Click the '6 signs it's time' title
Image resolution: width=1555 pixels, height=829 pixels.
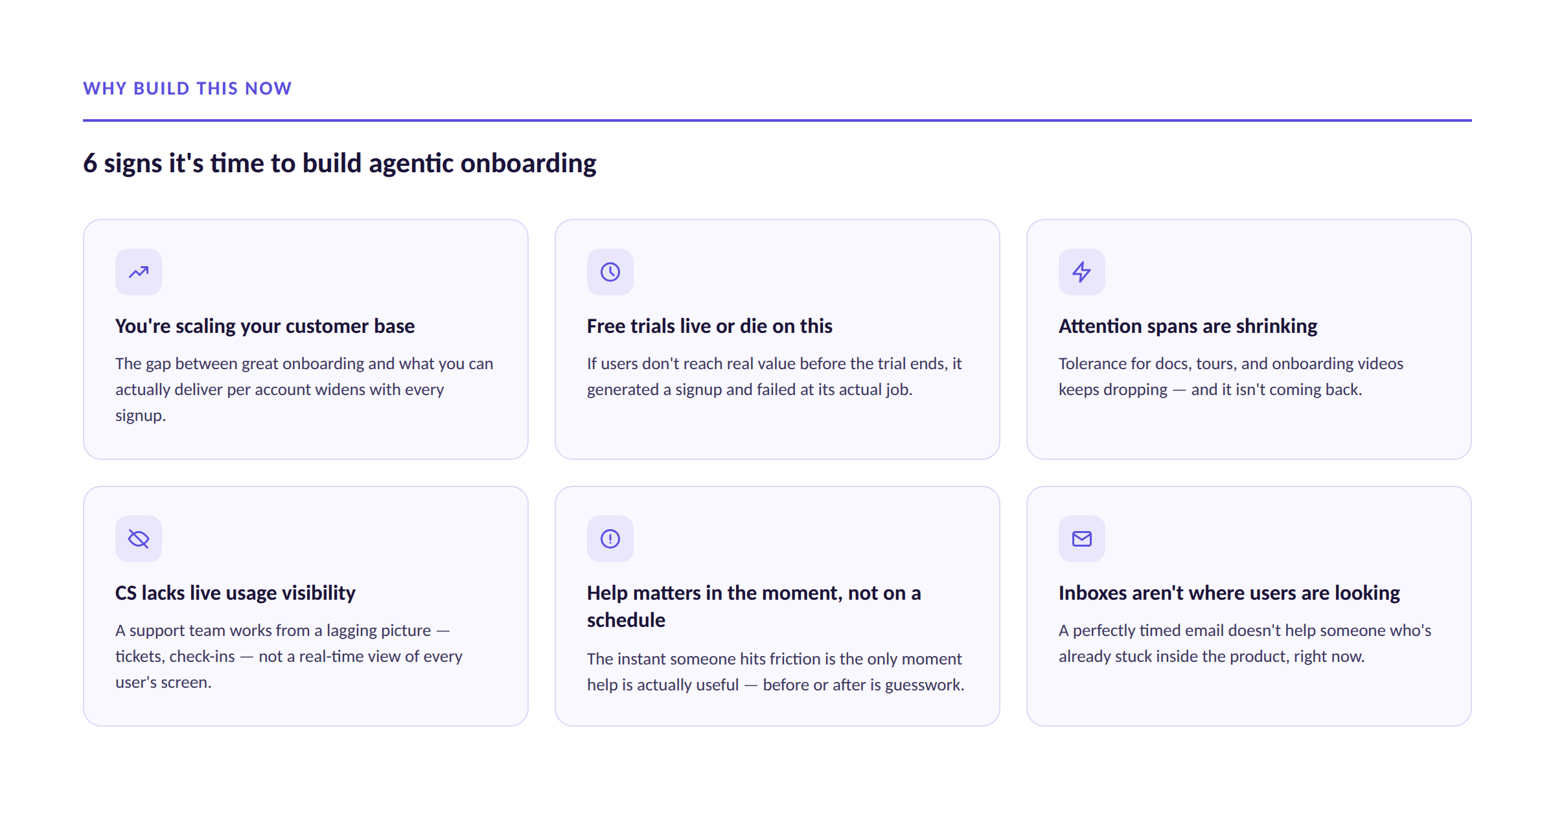point(340,163)
